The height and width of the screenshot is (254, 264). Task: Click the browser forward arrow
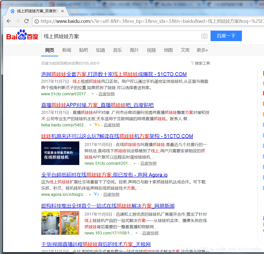[18, 21]
